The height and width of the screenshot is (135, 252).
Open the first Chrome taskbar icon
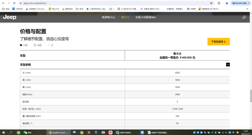tap(18, 132)
